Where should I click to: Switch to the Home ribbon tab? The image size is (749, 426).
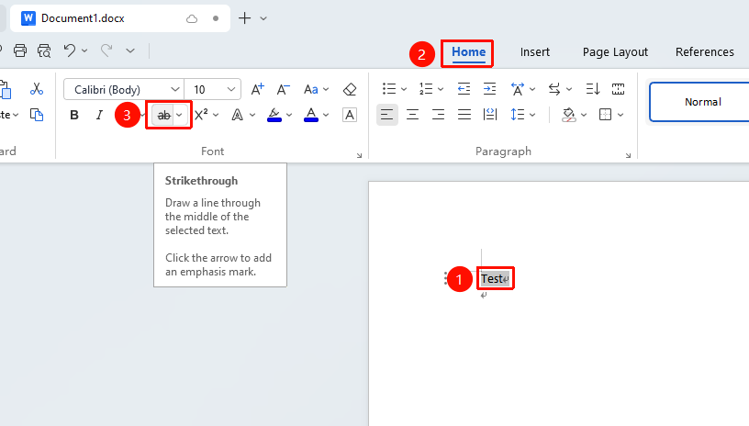click(469, 52)
